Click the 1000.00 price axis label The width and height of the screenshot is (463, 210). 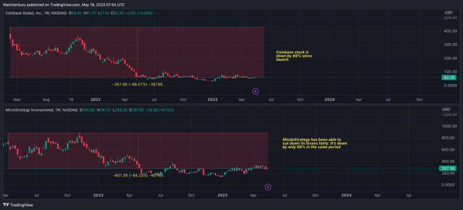(x=449, y=126)
